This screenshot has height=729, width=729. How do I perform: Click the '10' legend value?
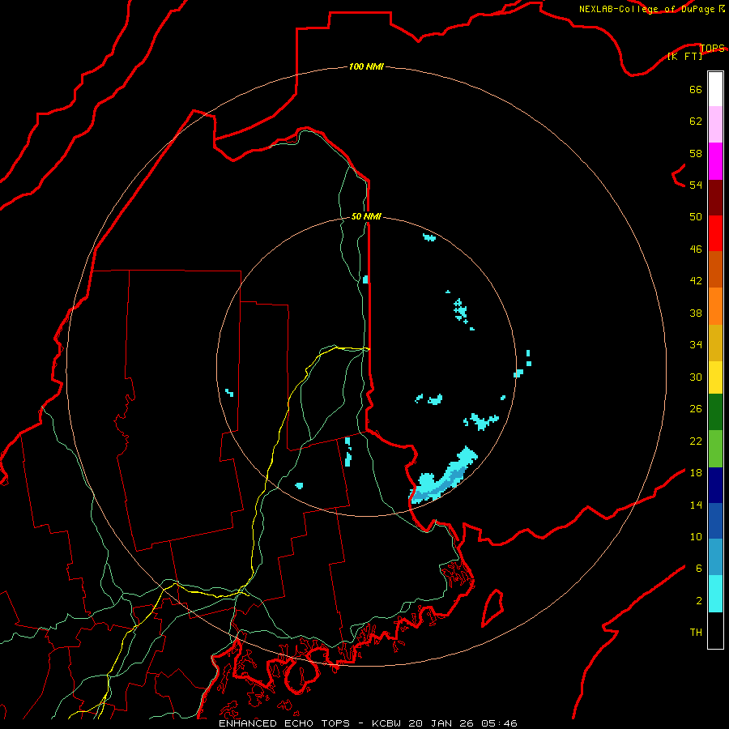coord(696,536)
